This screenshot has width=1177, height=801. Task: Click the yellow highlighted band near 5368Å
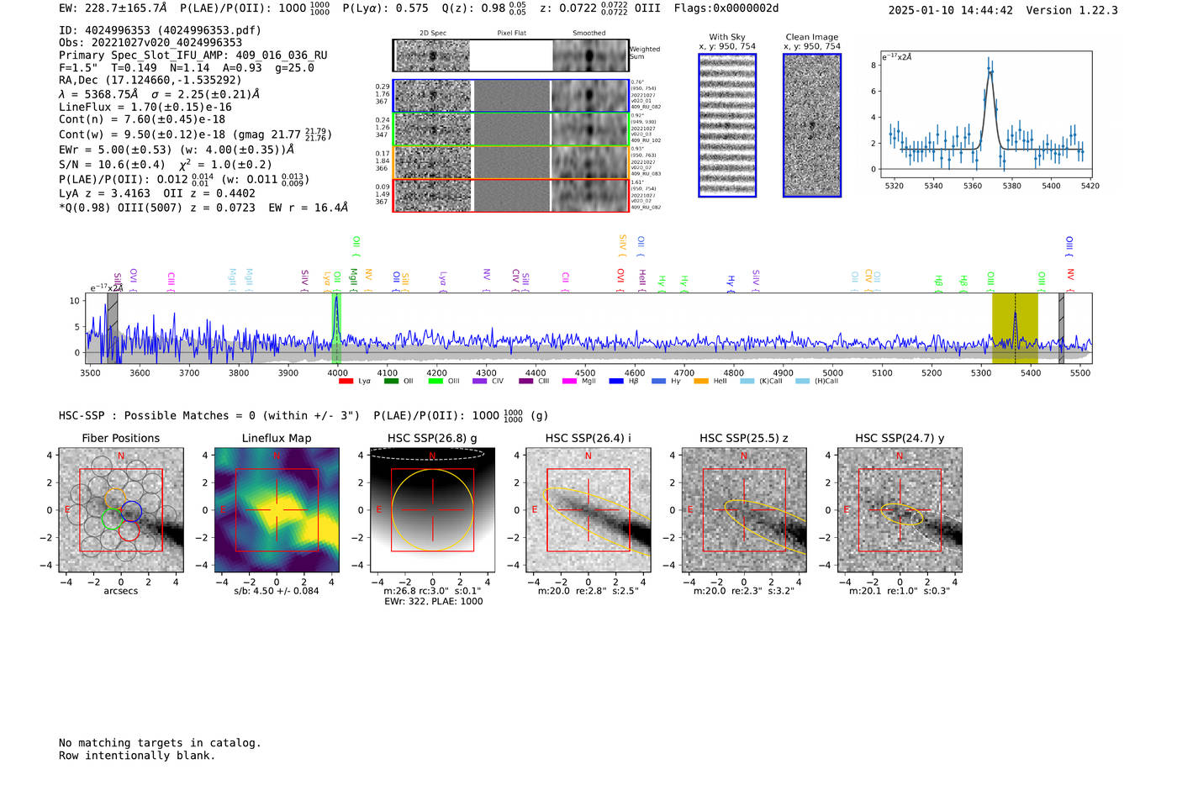[x=1015, y=328]
